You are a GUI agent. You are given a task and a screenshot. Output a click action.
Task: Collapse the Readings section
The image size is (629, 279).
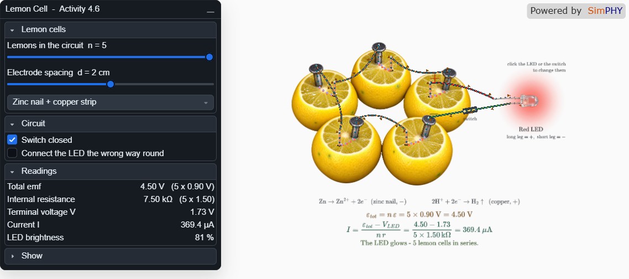click(111, 171)
